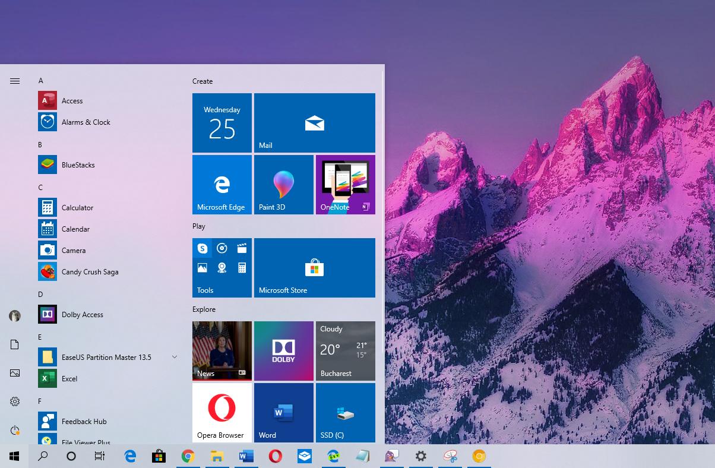The width and height of the screenshot is (715, 468).
Task: Click the letter A header in app list
Action: point(41,81)
